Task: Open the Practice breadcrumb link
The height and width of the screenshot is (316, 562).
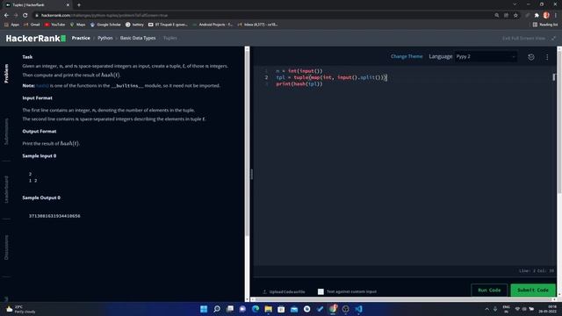Action: pyautogui.click(x=81, y=38)
